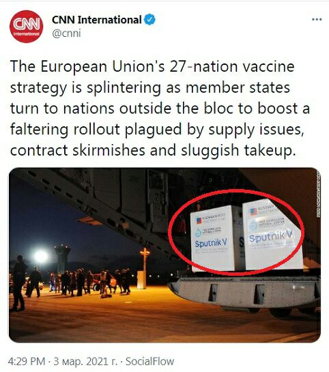Click the right Sputnik V crate label
The width and height of the screenshot is (329, 372).
pos(271,237)
